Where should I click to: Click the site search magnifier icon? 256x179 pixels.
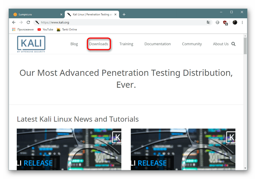(x=233, y=44)
